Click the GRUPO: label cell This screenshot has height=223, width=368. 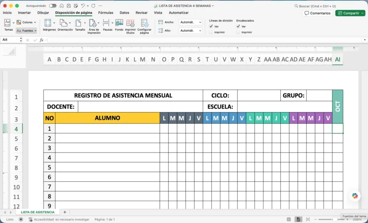tap(293, 95)
